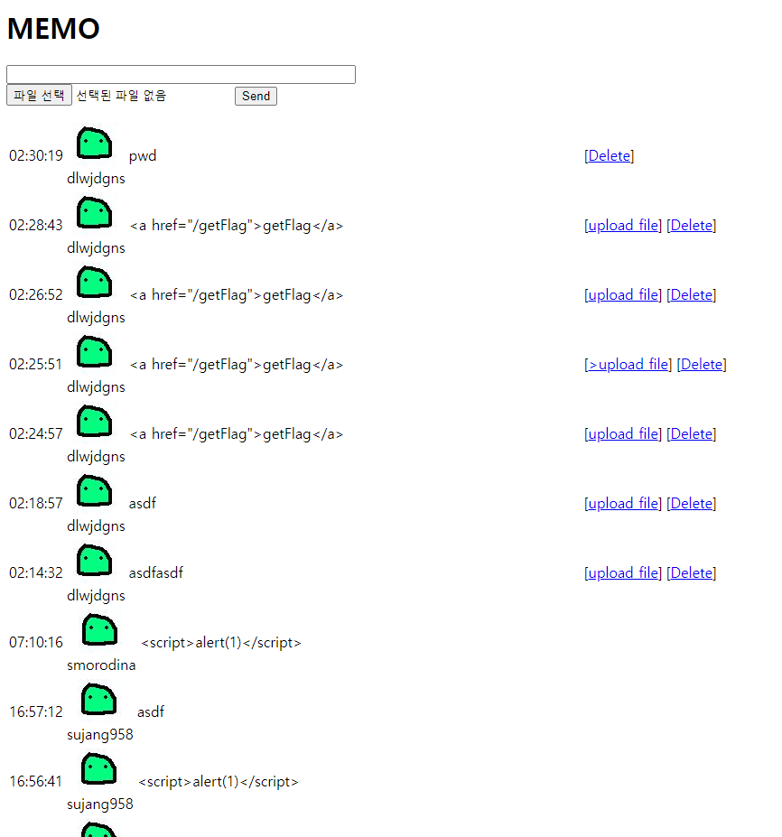Click the getFlag memo text at 02:24:57
This screenshot has height=837, width=782.
237,434
